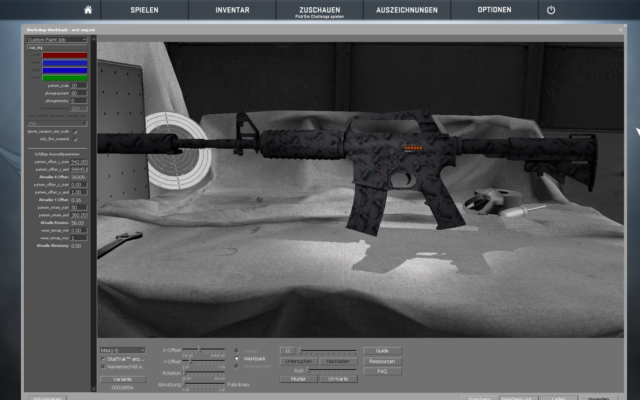
Task: Disable the StatTrak display checkbox
Action: (x=103, y=359)
